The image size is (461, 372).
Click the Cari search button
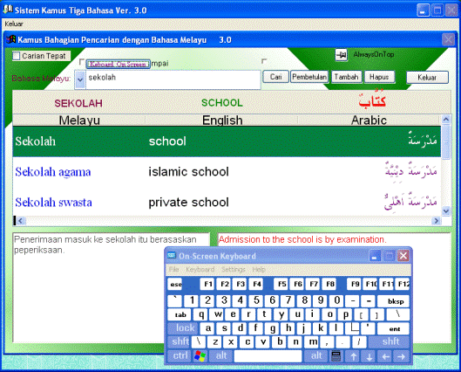coord(275,77)
